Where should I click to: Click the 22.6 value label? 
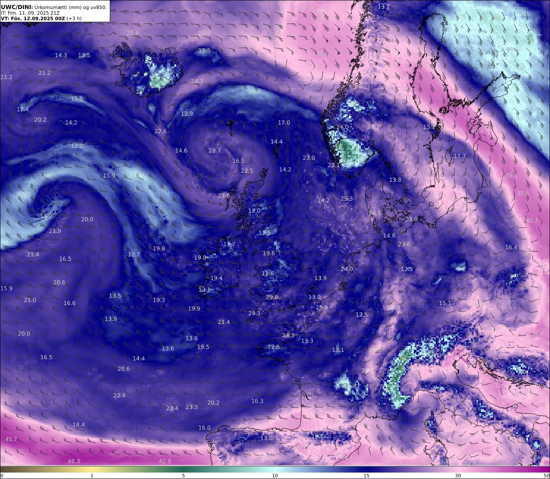pyautogui.click(x=161, y=131)
